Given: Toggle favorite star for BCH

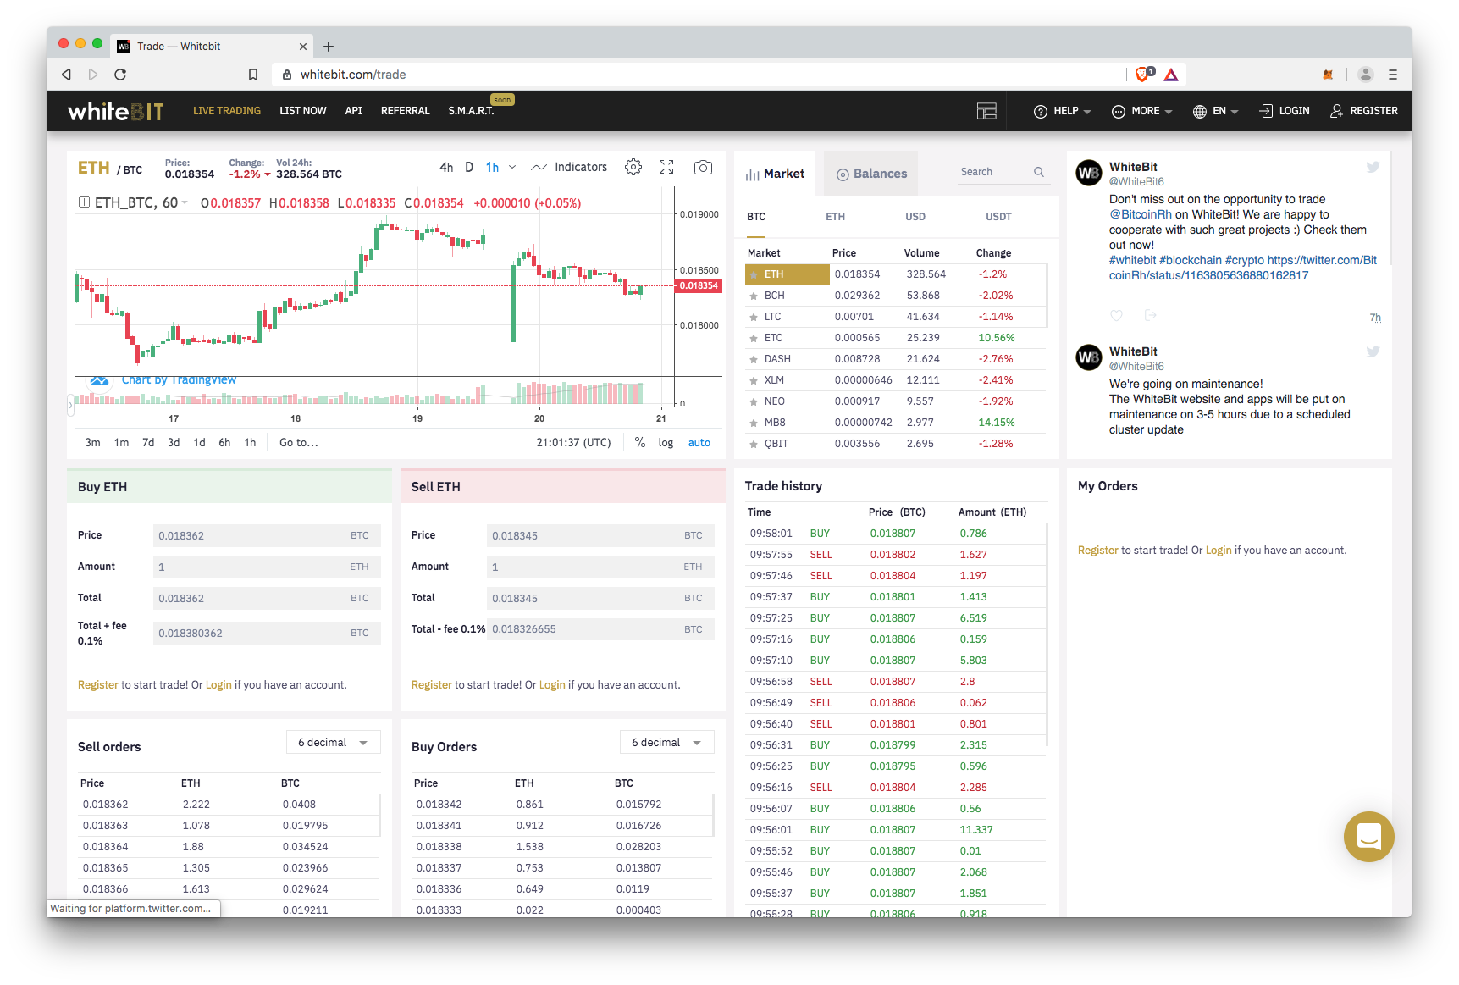Looking at the screenshot, I should (x=754, y=296).
